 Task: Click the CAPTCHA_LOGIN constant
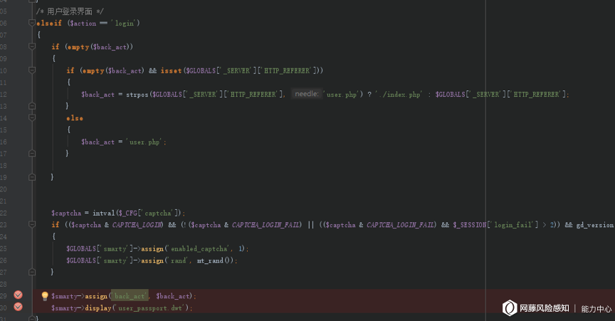click(x=137, y=225)
